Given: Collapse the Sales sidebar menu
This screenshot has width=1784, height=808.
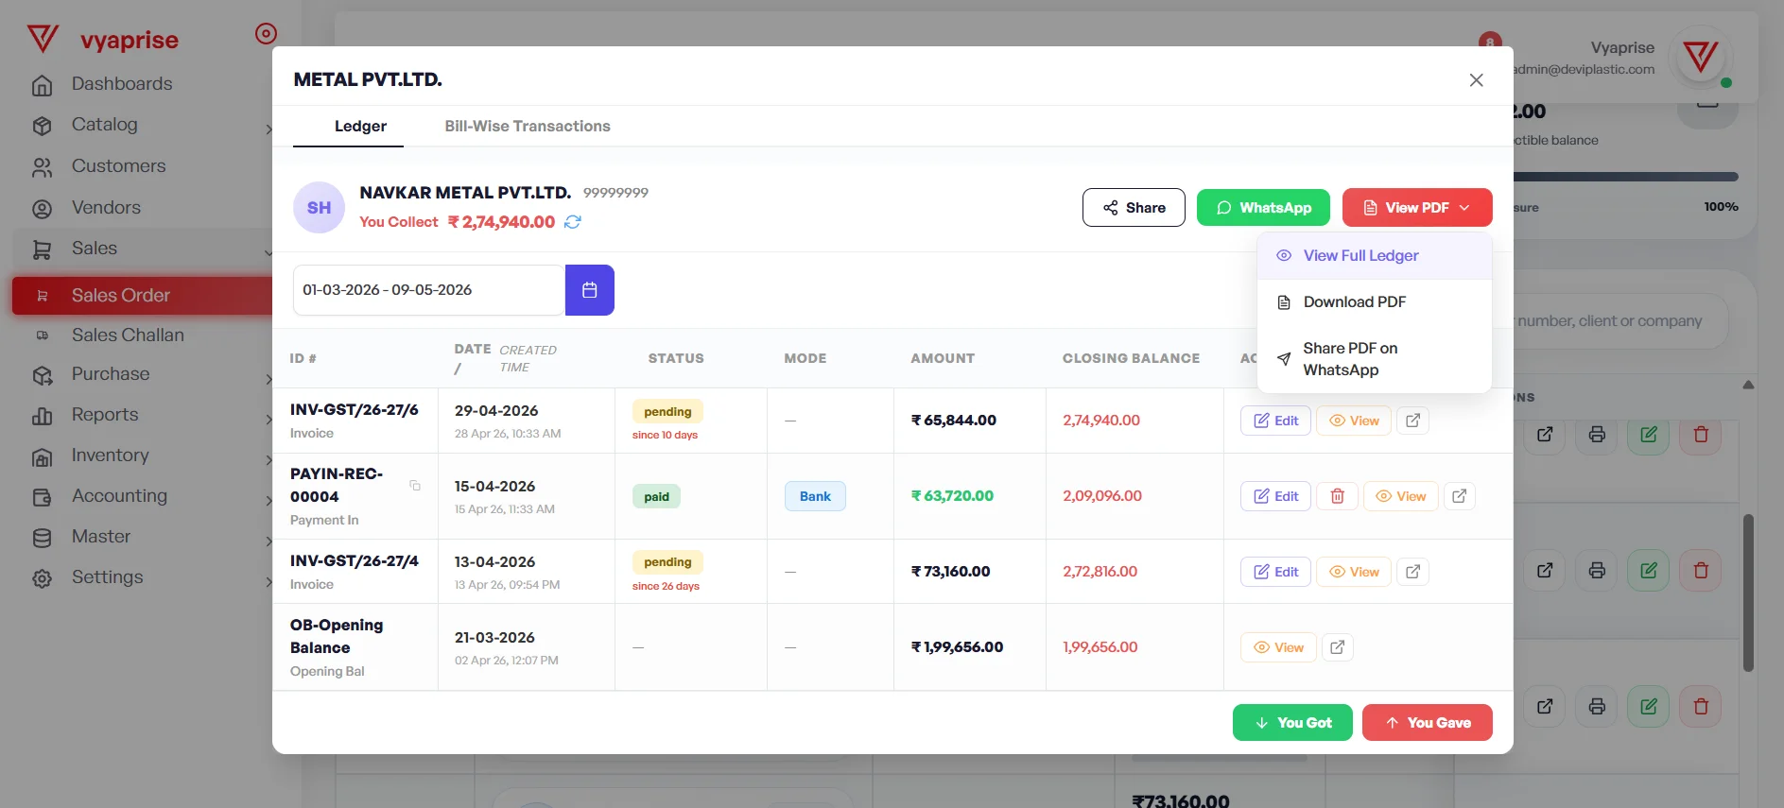Looking at the screenshot, I should point(142,249).
